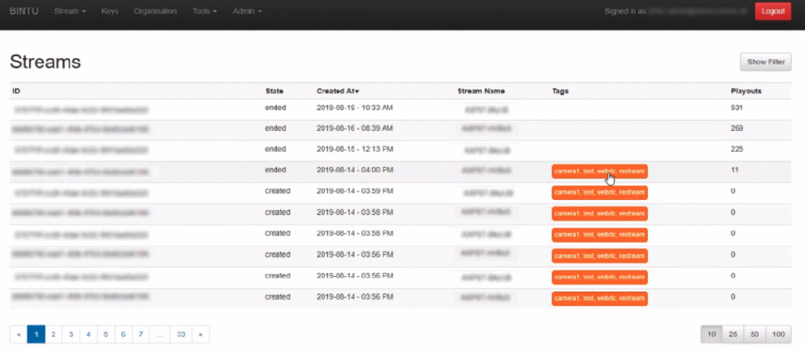This screenshot has width=805, height=349.
Task: Go to next page with » arrow
Action: (x=202, y=334)
